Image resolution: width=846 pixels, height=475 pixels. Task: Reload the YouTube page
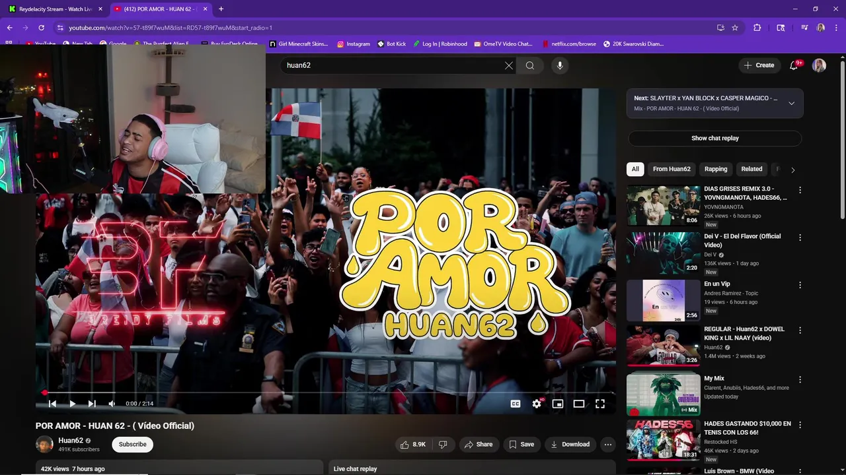(x=42, y=28)
